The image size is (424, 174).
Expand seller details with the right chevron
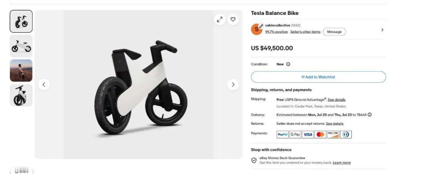pos(382,30)
